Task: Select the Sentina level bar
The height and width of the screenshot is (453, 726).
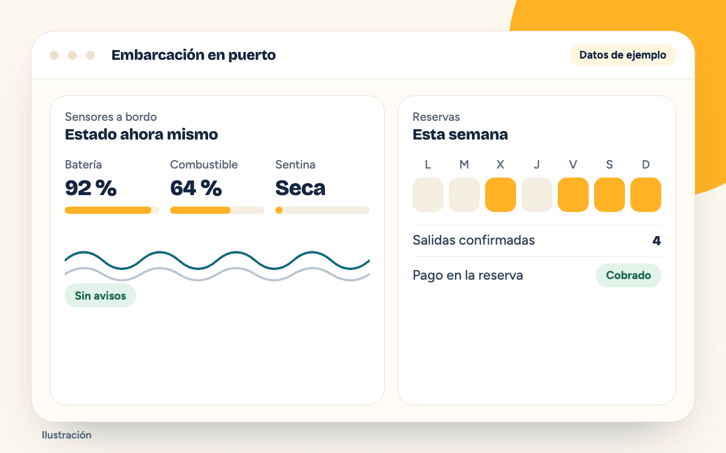Action: (x=322, y=210)
